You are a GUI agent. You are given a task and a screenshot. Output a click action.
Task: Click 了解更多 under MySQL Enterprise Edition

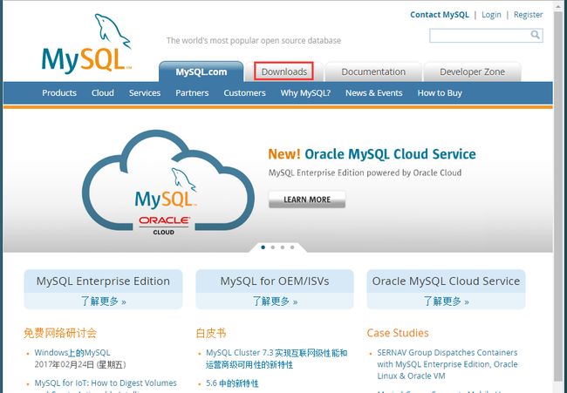[103, 302]
